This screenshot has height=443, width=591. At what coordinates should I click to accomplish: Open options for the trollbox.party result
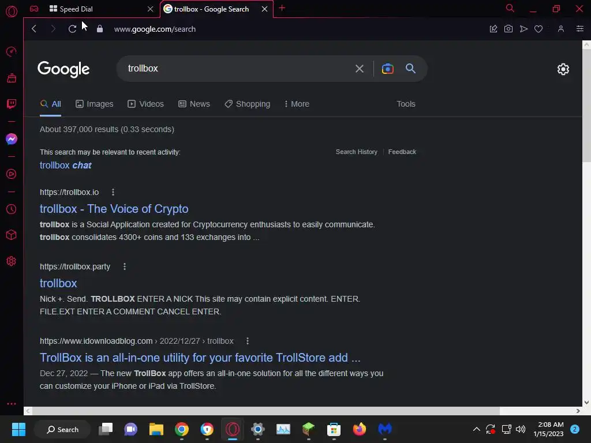point(125,266)
